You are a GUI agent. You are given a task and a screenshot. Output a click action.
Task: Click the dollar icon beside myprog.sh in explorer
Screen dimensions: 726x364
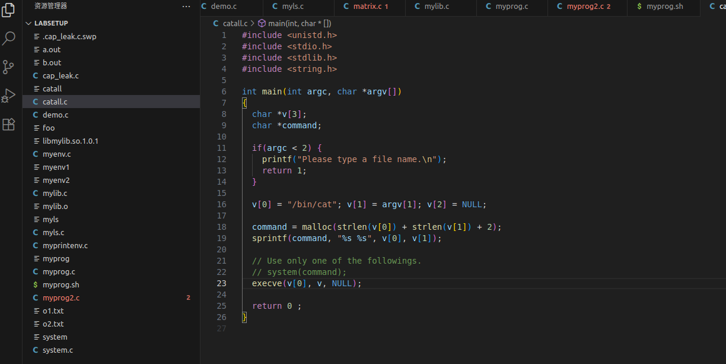click(x=36, y=284)
